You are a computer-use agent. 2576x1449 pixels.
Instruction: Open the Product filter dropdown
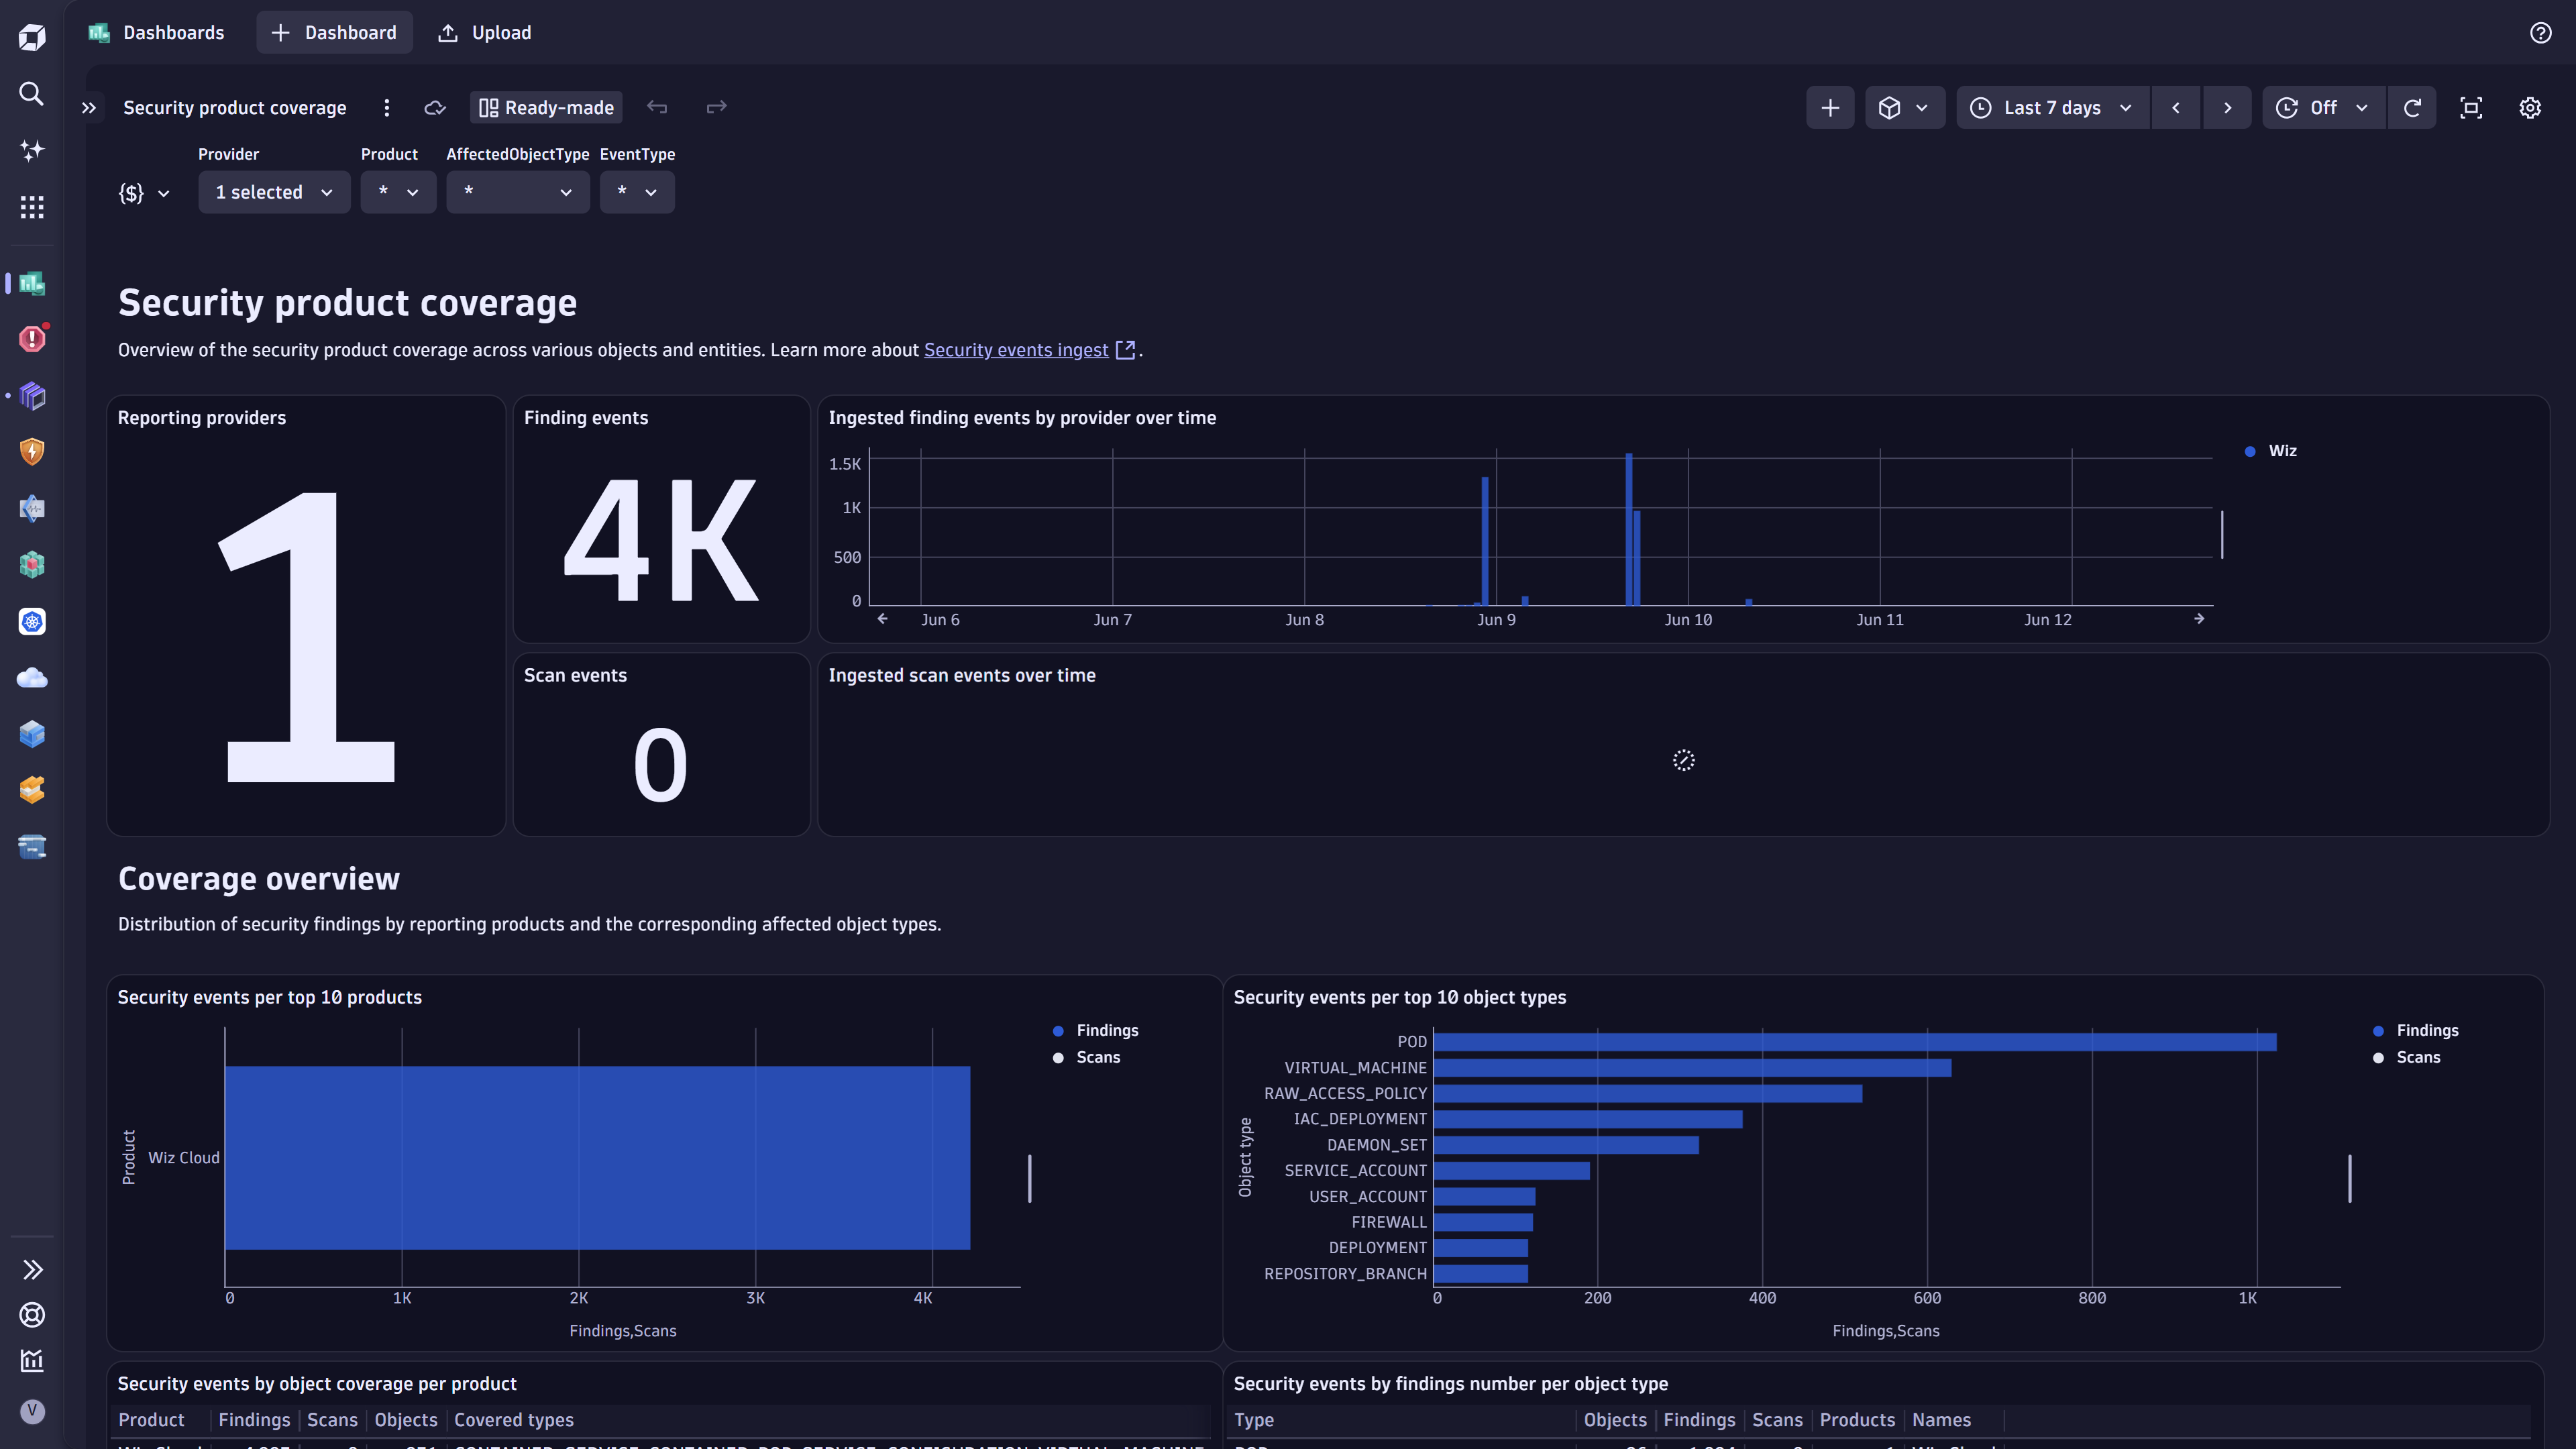(x=398, y=193)
